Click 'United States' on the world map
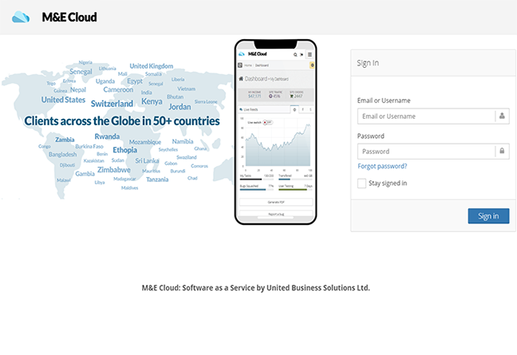Image resolution: width=517 pixels, height=355 pixels. point(63,100)
